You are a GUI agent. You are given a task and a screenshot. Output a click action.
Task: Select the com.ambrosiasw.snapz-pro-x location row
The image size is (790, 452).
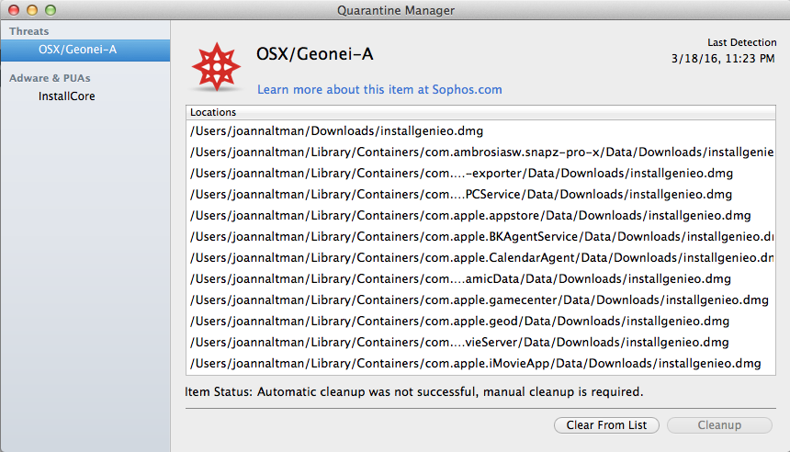coord(480,153)
